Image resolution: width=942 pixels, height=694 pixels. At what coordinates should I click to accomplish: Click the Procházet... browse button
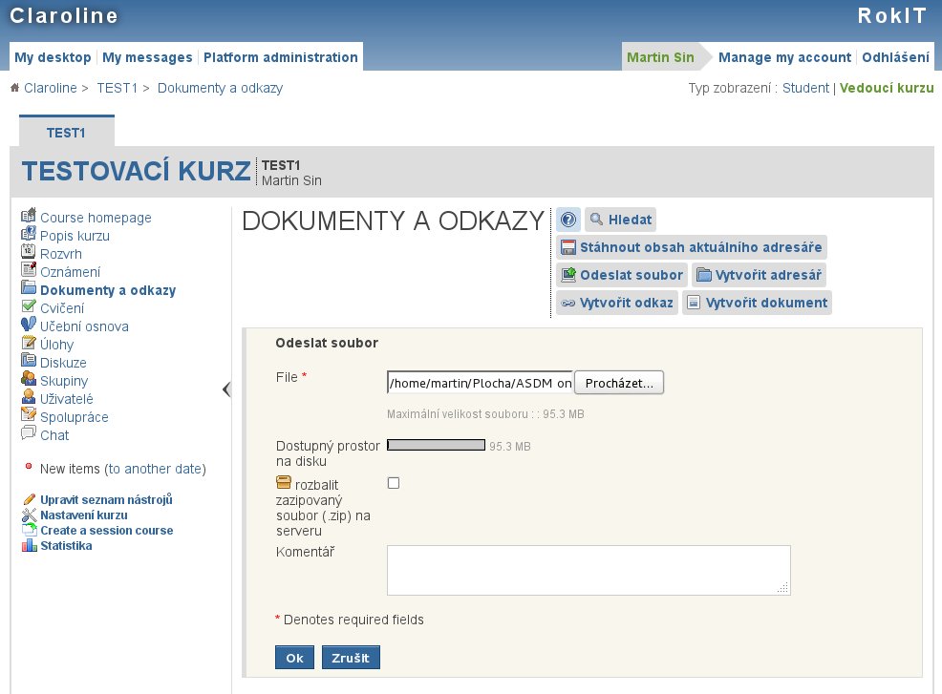pos(619,383)
